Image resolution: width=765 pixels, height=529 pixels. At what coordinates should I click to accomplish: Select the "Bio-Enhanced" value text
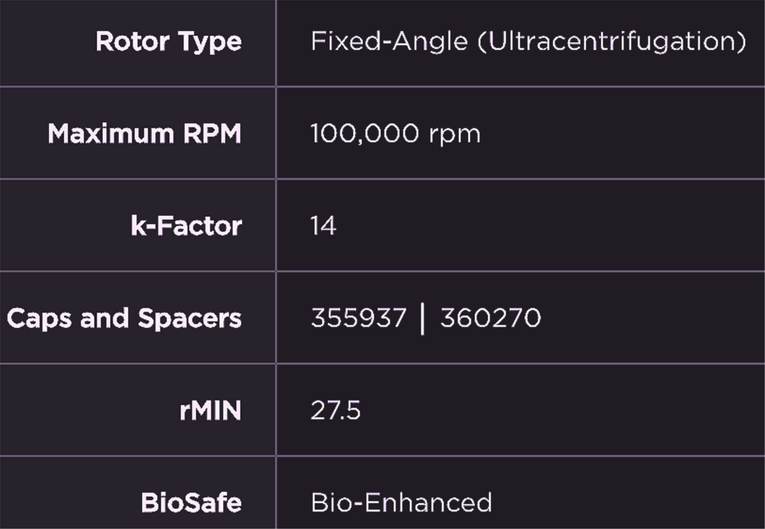pos(401,503)
